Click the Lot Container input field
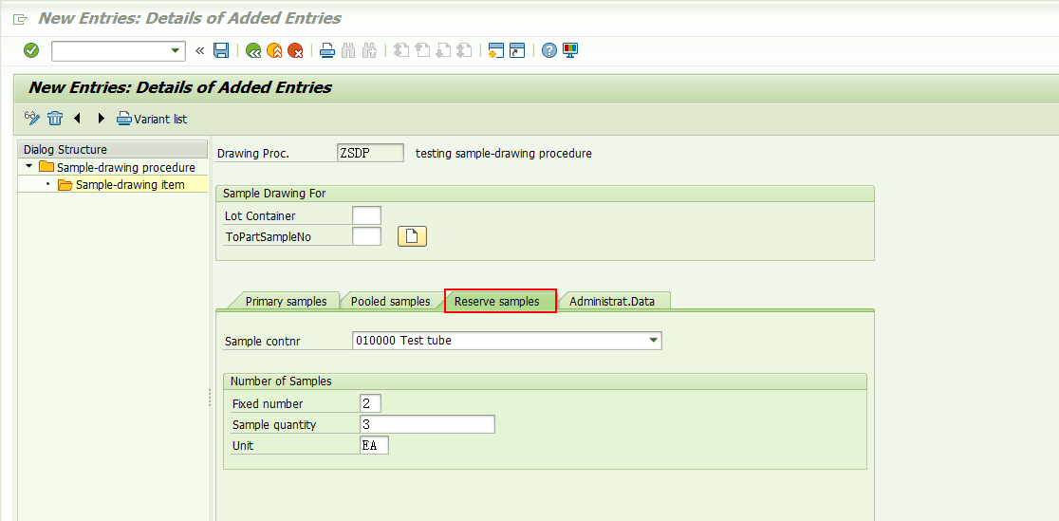Image resolution: width=1059 pixels, height=521 pixels. pos(366,215)
